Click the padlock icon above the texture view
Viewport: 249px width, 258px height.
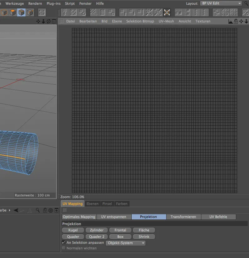click(x=236, y=21)
